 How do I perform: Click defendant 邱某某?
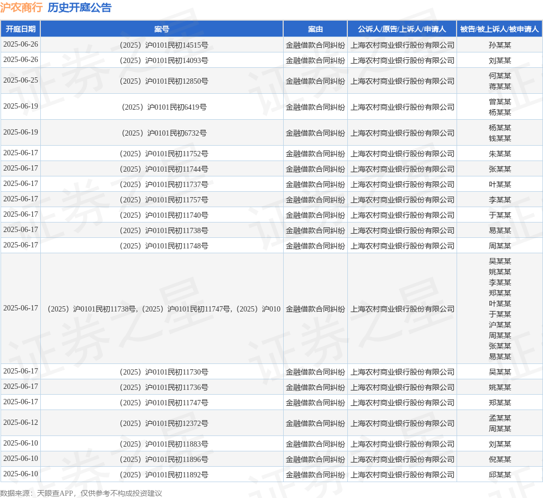click(x=500, y=475)
